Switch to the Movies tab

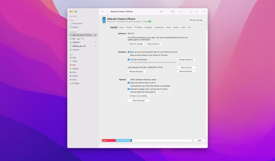point(129,27)
